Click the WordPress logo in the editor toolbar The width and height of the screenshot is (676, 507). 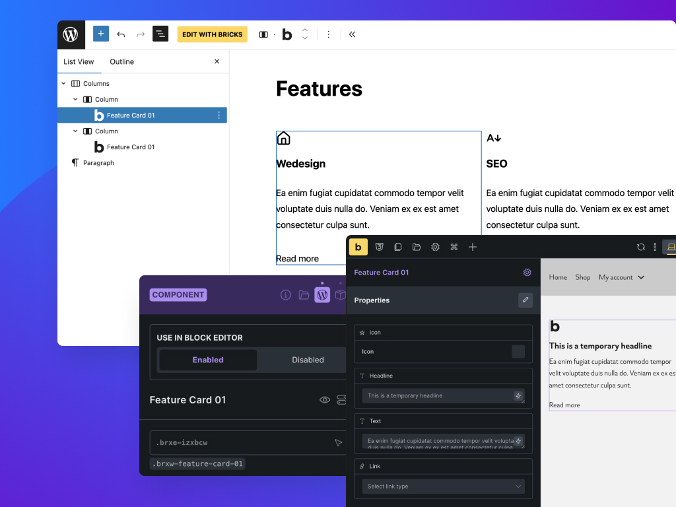click(71, 34)
